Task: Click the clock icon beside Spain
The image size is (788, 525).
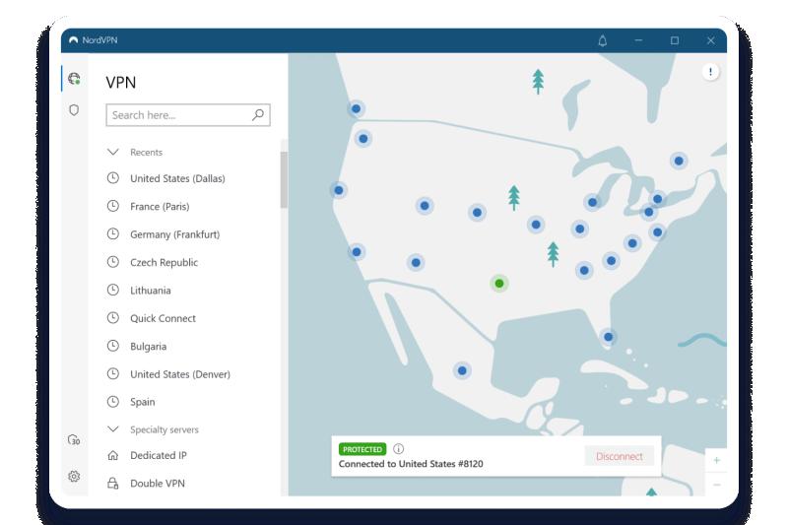Action: click(x=113, y=402)
